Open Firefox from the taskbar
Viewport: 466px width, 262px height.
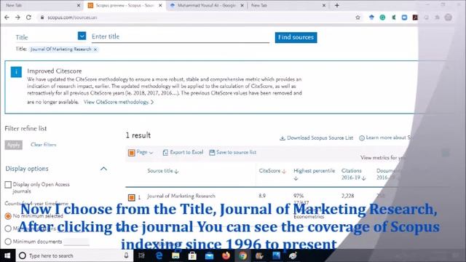point(226,255)
